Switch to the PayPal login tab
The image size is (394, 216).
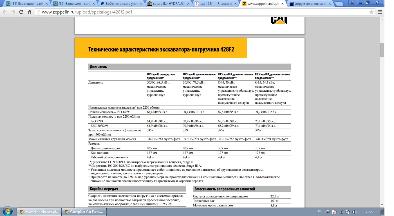(x=121, y=4)
